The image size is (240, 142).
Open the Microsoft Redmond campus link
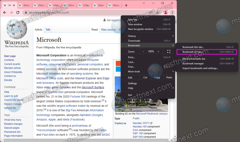tap(152, 114)
